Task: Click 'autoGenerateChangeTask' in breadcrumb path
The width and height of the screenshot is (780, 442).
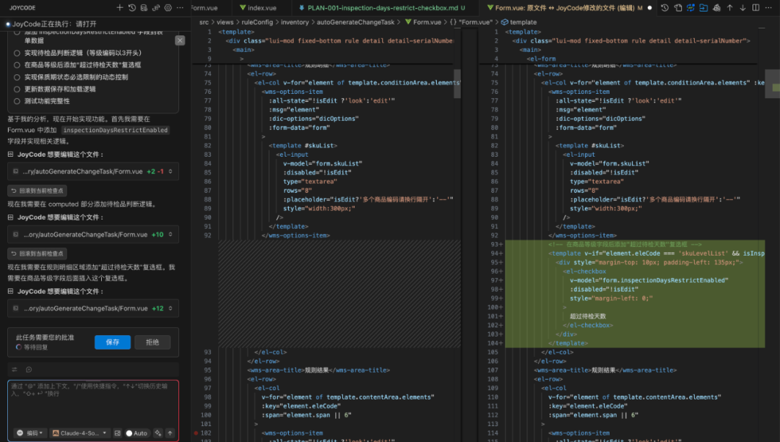Action: click(355, 22)
